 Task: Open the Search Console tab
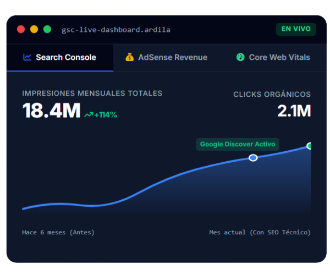60,57
